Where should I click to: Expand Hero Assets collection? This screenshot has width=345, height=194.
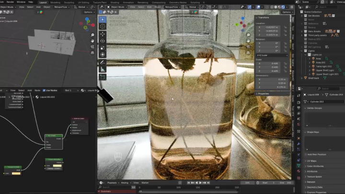(302, 32)
